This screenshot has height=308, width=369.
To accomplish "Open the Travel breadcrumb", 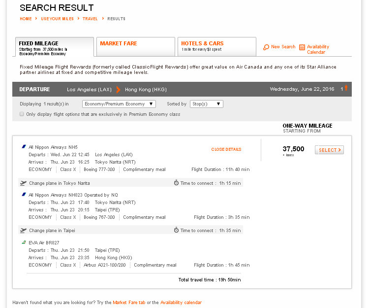I will [x=90, y=19].
